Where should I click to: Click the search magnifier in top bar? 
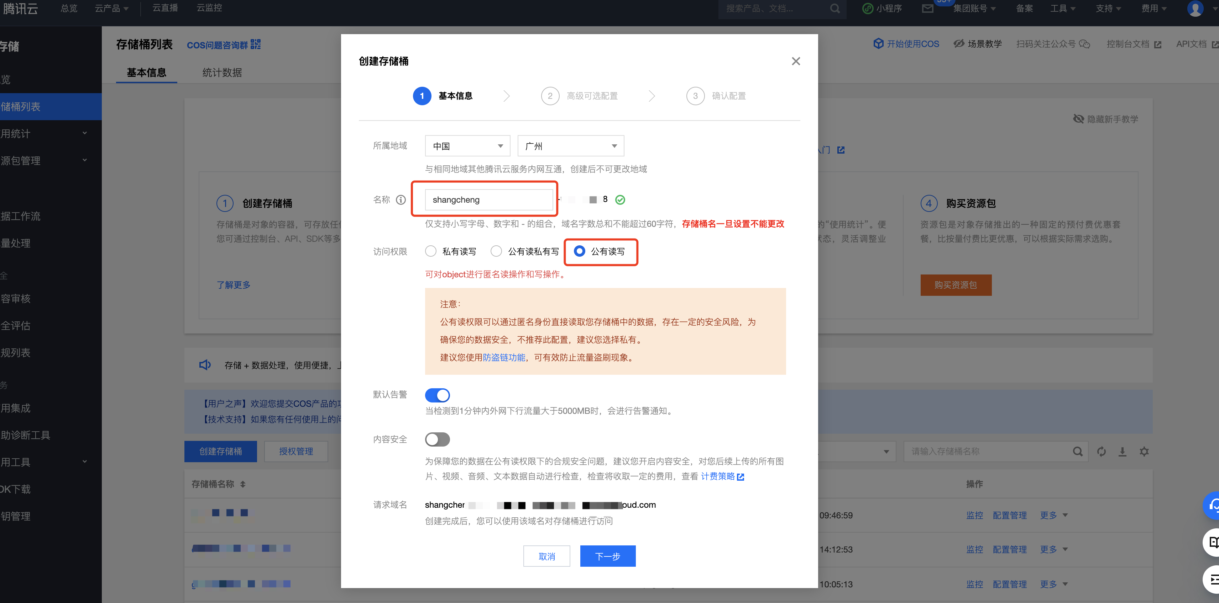point(835,9)
